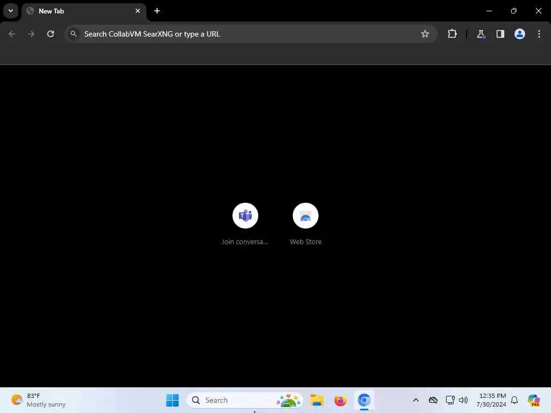This screenshot has width=551, height=413.
Task: Click the magnifier icon in the address bar
Action: (x=73, y=34)
